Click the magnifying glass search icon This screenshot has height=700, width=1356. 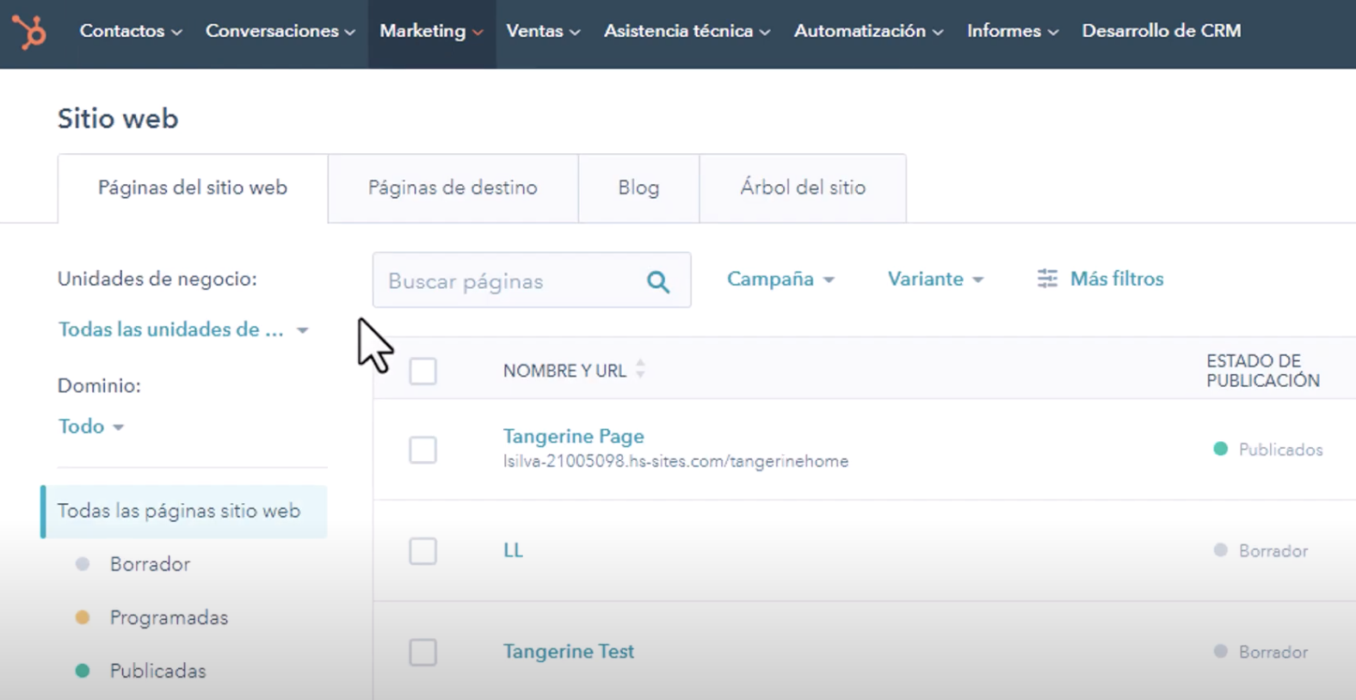[658, 281]
